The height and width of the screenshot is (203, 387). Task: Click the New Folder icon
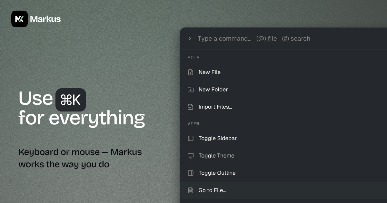tap(191, 90)
